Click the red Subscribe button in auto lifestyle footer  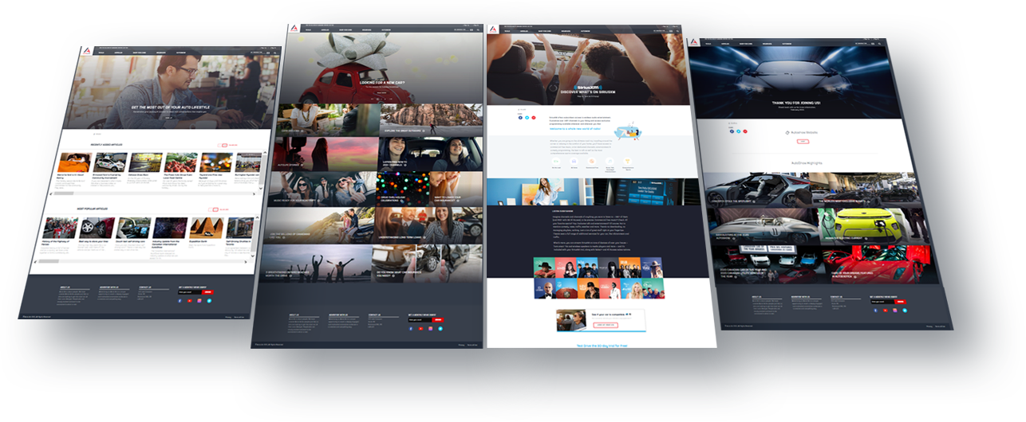tap(208, 292)
